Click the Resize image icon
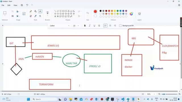Image resolution: width=182 pixels, height=102 pixels. coord(13,16)
